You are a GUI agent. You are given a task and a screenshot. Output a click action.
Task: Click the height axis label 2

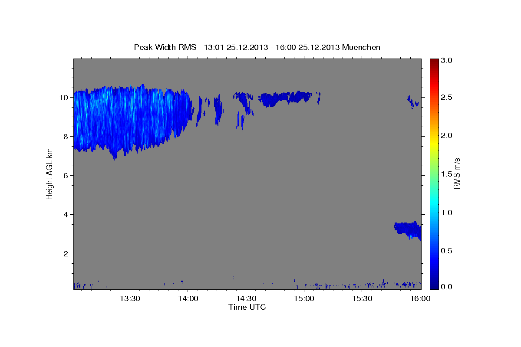[66, 253]
